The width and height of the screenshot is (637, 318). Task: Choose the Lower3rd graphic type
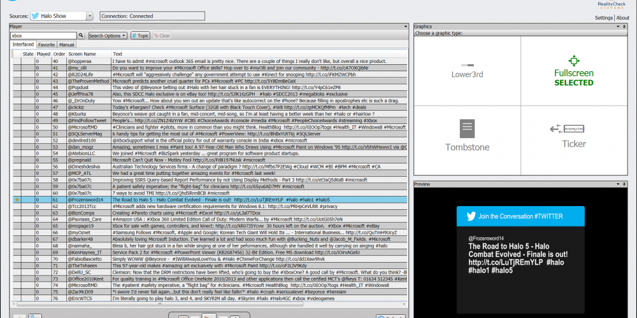point(467,71)
